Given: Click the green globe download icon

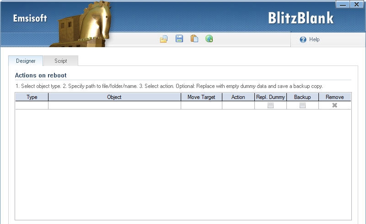Looking at the screenshot, I should 209,38.
